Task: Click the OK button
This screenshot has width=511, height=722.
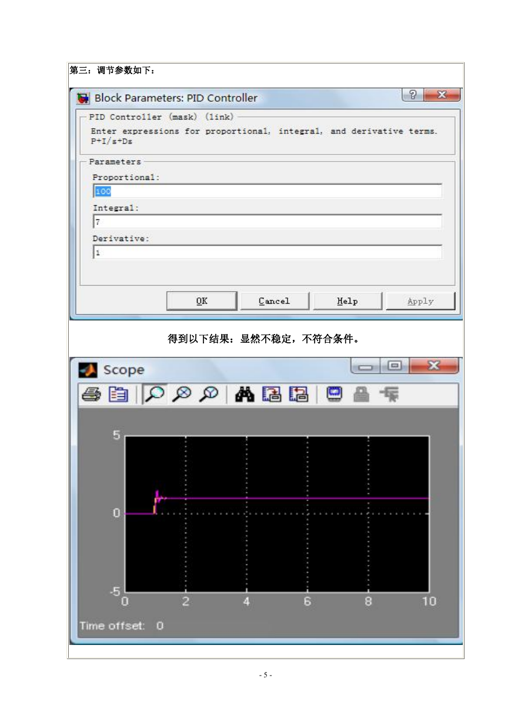Action: 202,301
